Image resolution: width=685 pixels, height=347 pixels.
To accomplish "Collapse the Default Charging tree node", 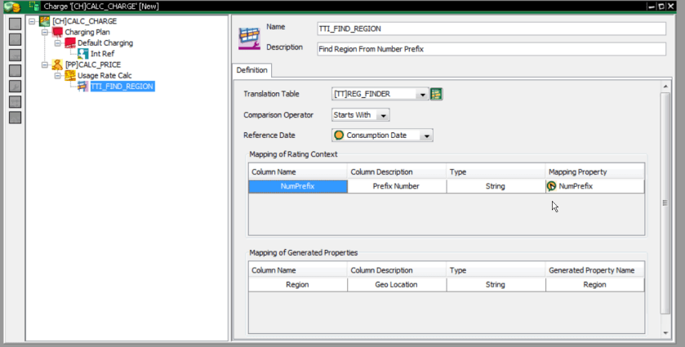I will point(58,42).
